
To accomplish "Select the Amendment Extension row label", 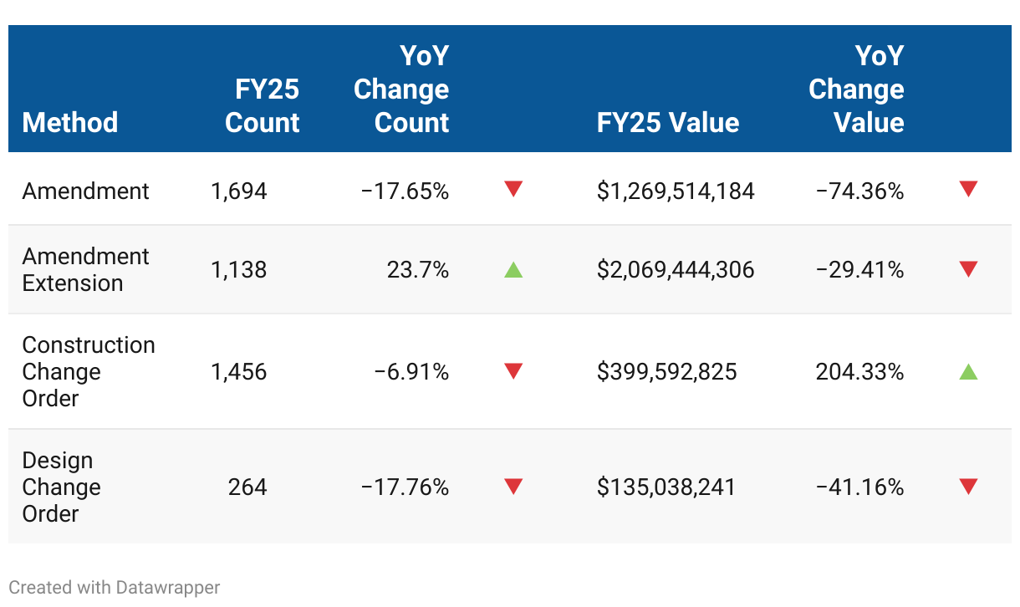I will pos(85,269).
